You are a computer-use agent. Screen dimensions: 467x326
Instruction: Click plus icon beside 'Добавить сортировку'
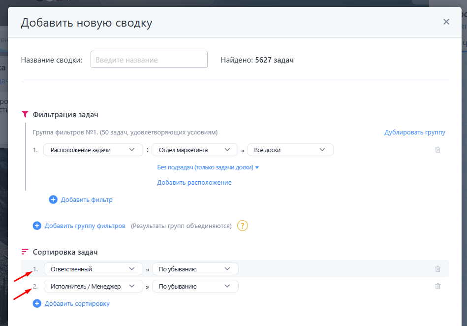pyautogui.click(x=37, y=304)
